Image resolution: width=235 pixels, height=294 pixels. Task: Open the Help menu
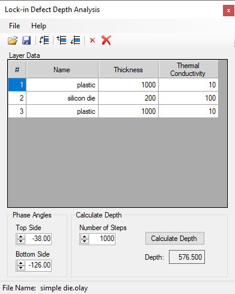pyautogui.click(x=38, y=26)
